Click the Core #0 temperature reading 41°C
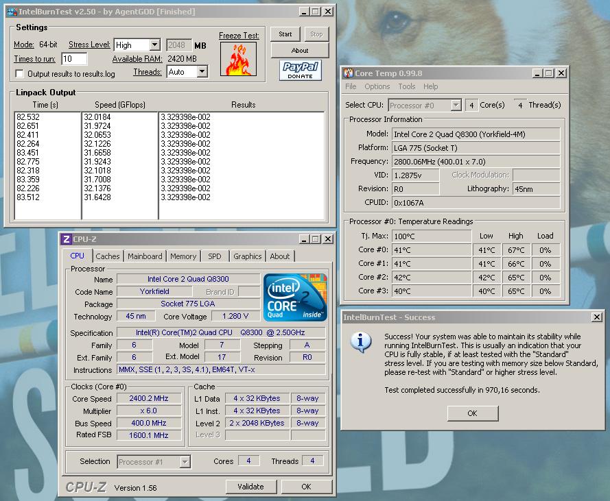 pos(432,250)
